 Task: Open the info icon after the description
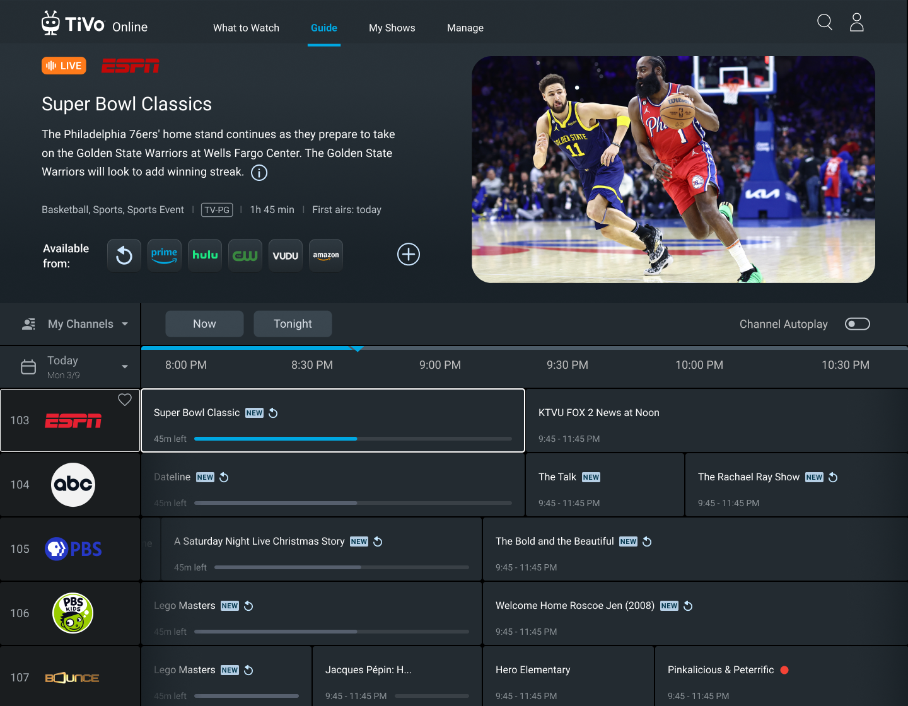(259, 173)
